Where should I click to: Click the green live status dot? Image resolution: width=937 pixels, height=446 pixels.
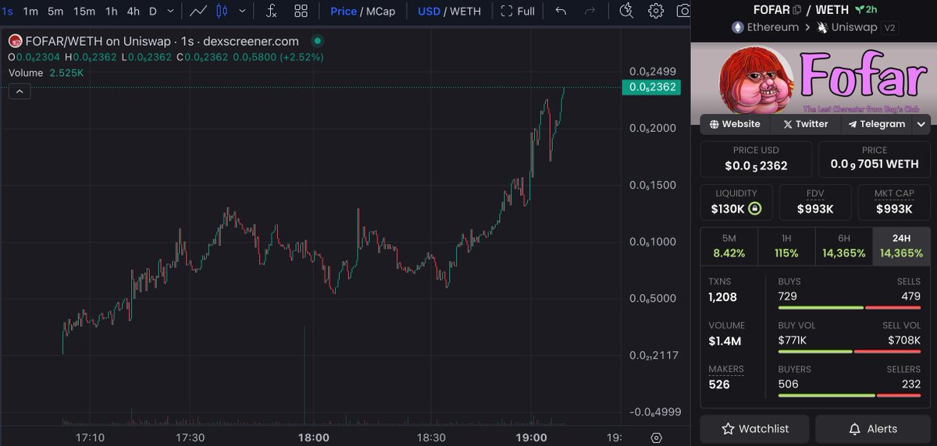[316, 41]
